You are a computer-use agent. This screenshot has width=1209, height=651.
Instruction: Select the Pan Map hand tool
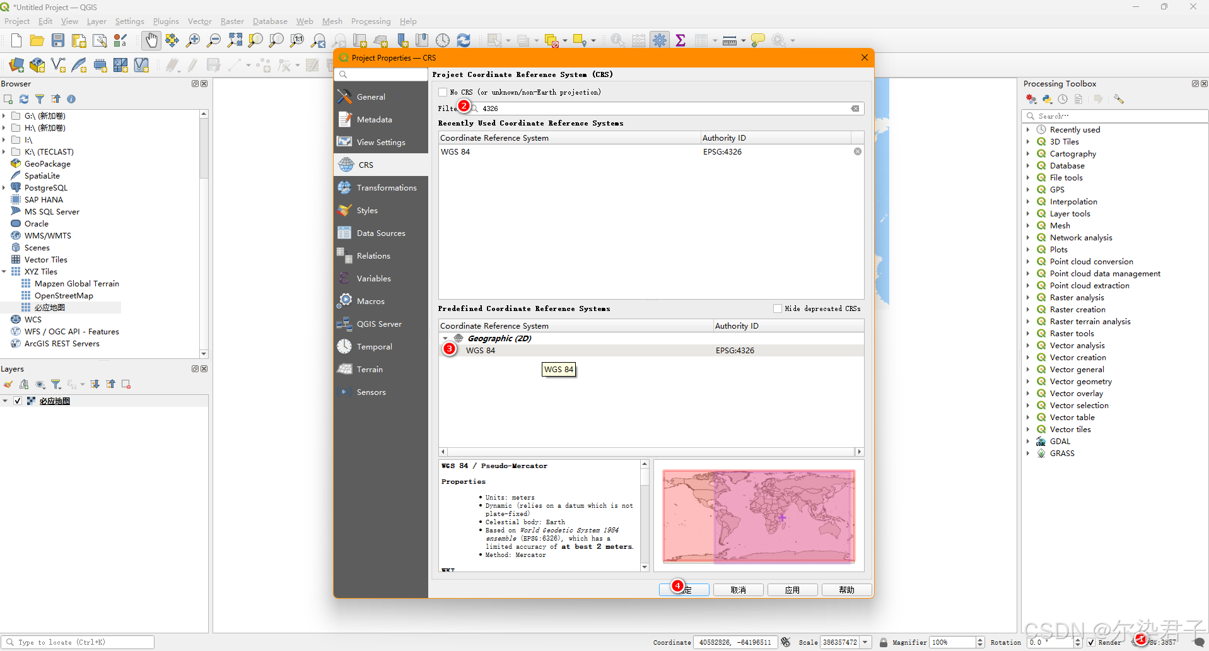coord(151,40)
